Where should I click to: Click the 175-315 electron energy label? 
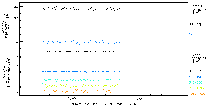(x=196, y=34)
